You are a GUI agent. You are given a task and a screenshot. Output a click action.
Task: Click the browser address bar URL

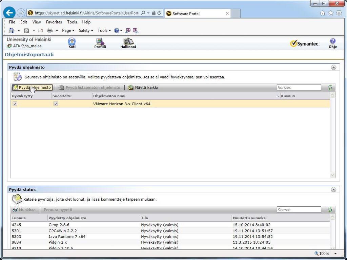[x=87, y=13]
